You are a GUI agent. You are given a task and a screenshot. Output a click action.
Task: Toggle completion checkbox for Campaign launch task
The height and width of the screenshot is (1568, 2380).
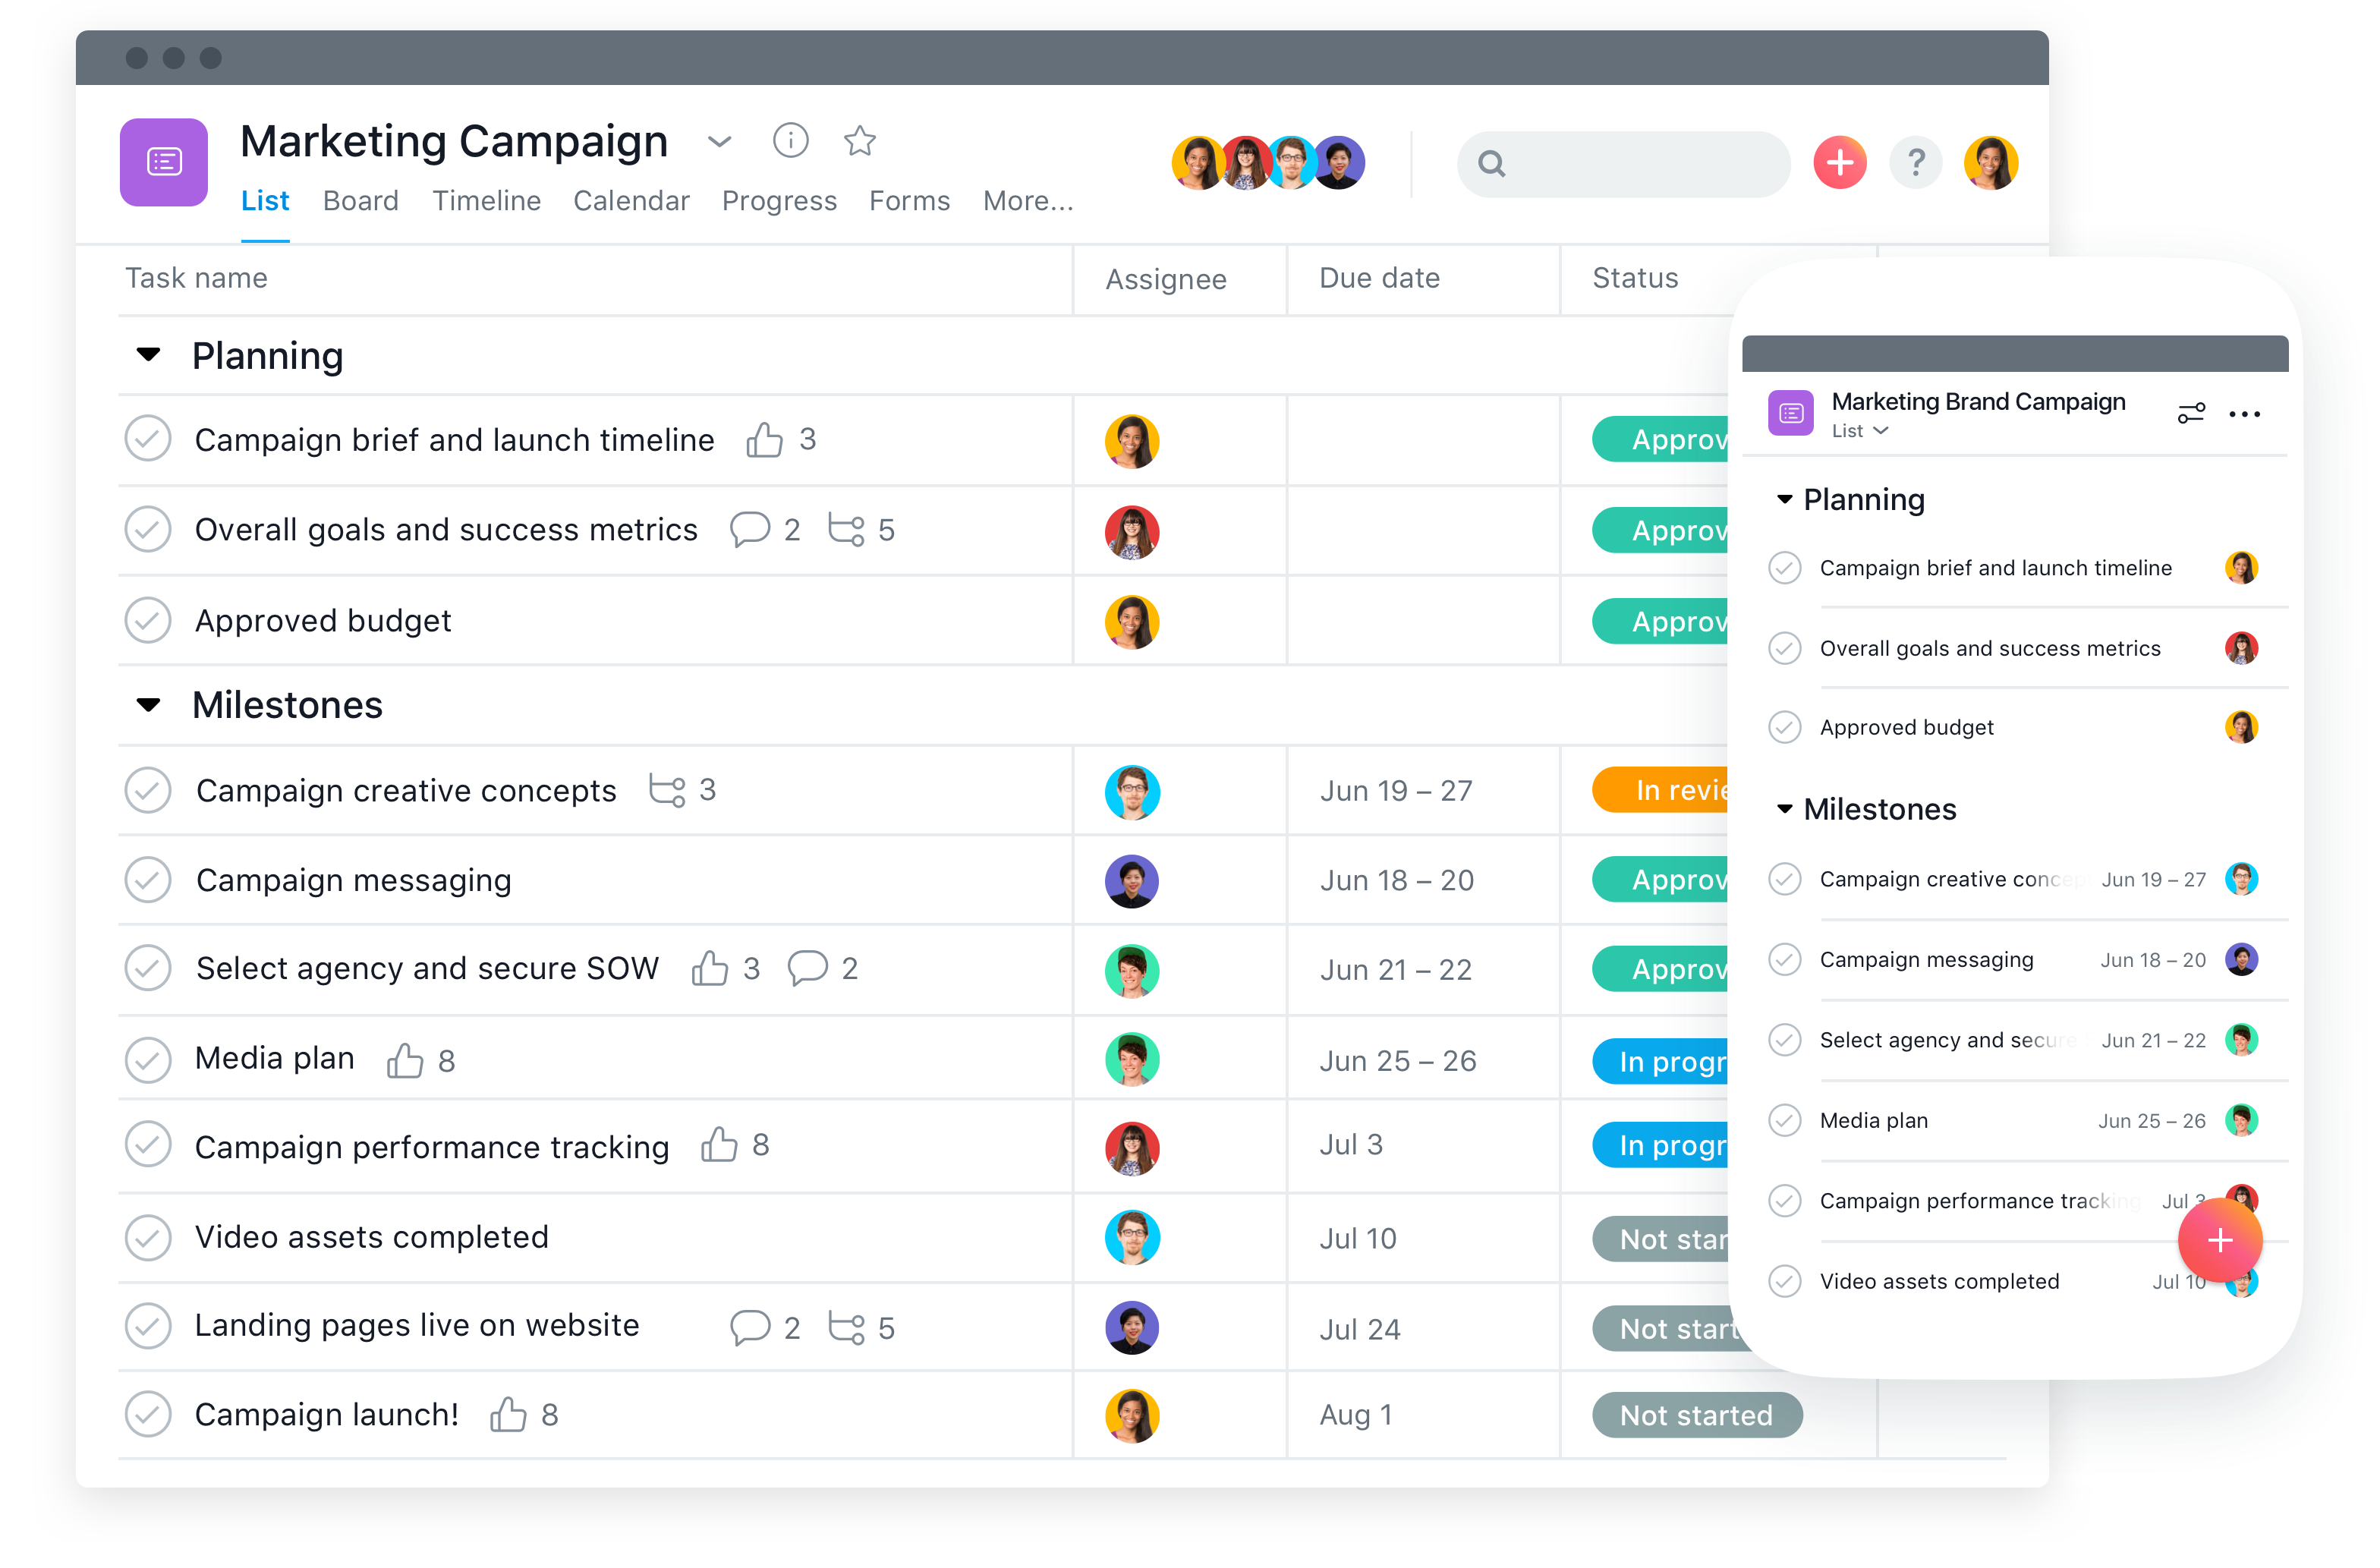pos(149,1414)
